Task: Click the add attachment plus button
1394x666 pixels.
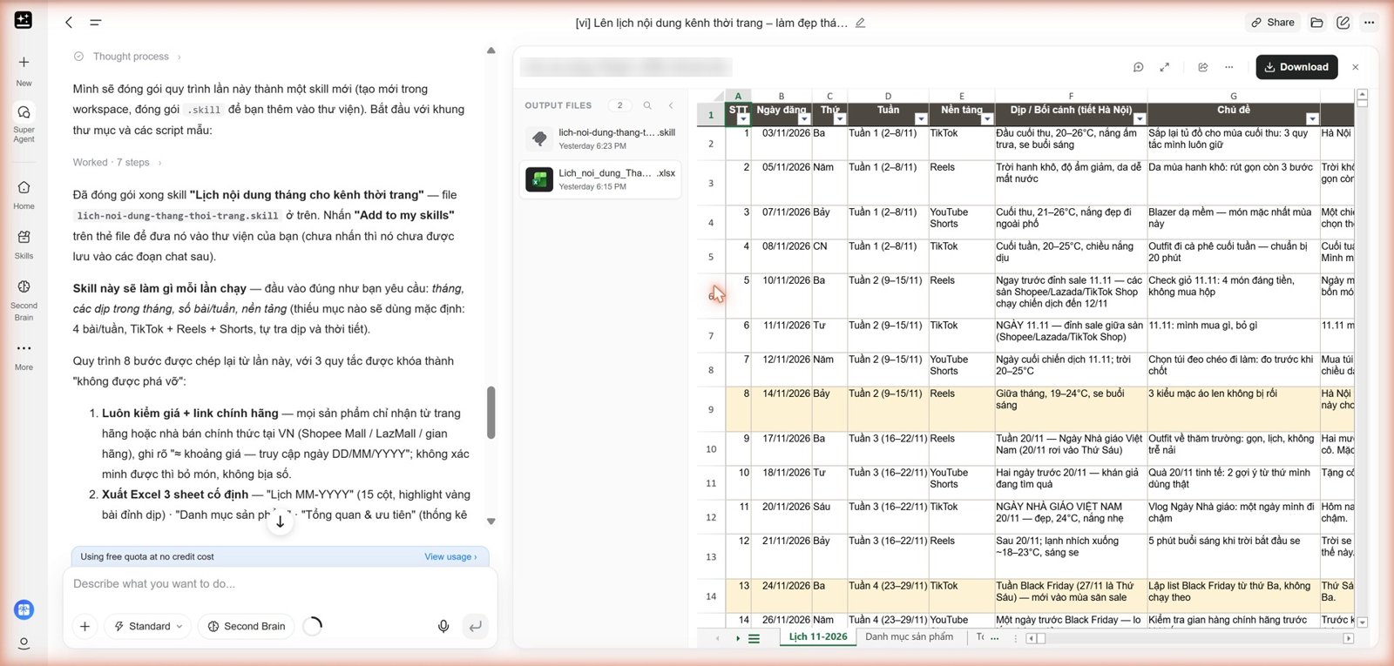Action: pyautogui.click(x=85, y=626)
